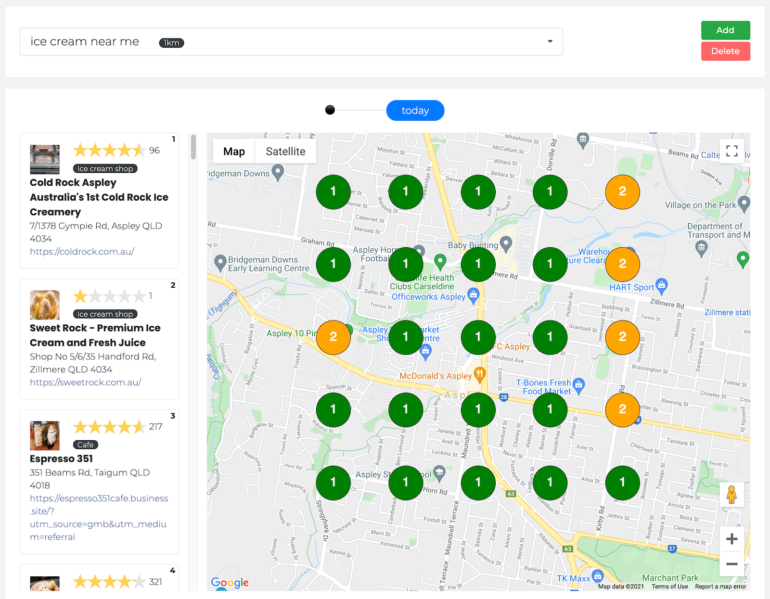
Task: Click Department of Transport pin icon
Action: (701, 249)
